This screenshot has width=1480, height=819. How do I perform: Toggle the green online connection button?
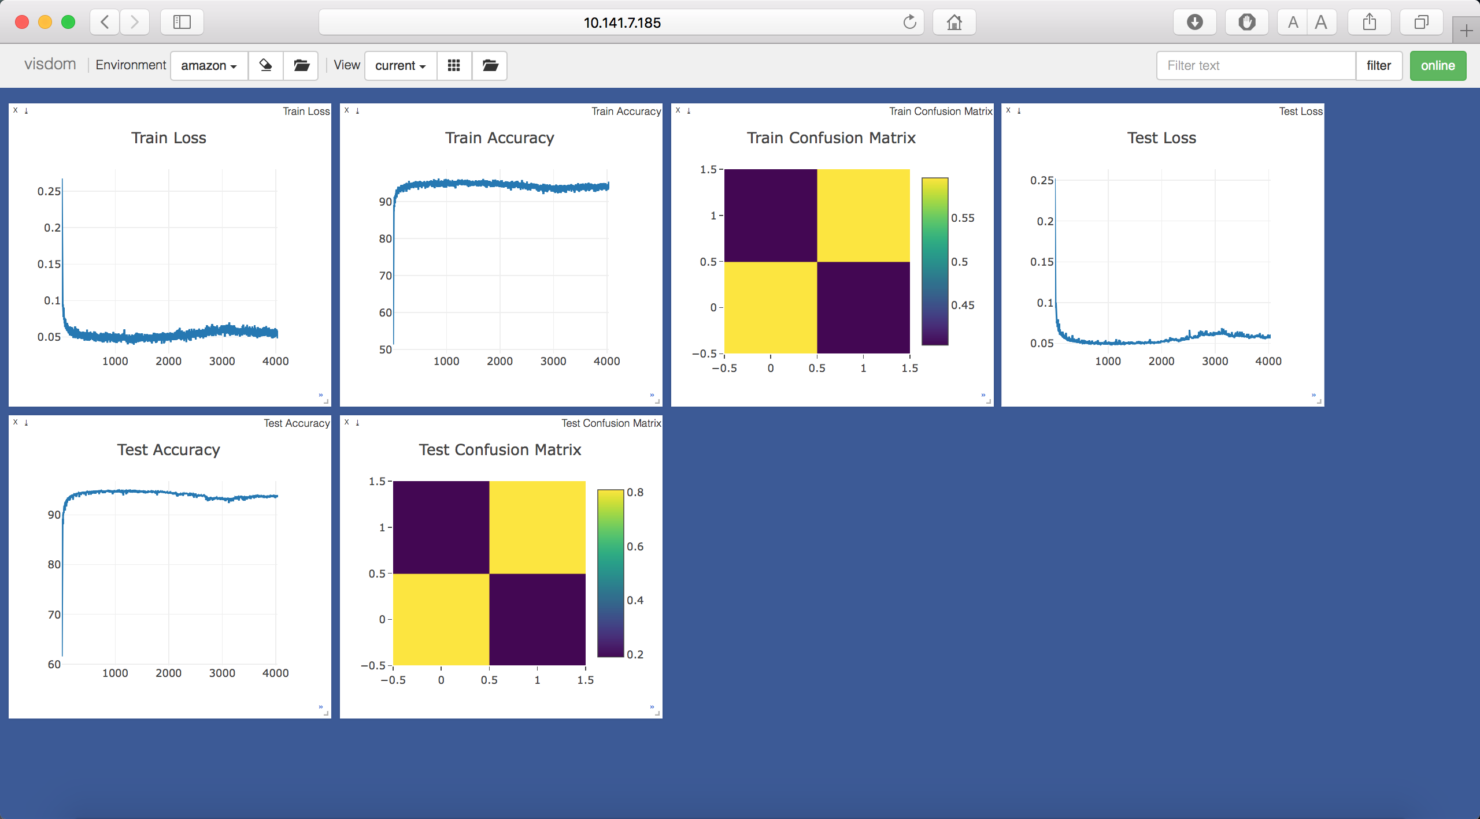[x=1437, y=65]
